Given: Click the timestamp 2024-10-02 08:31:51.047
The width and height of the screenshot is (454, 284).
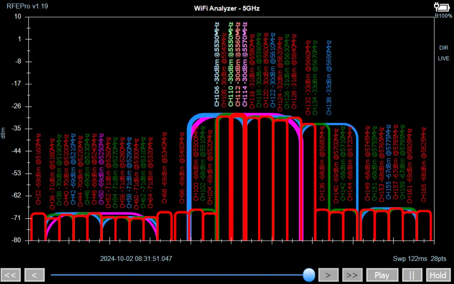Looking at the screenshot, I should [136, 258].
